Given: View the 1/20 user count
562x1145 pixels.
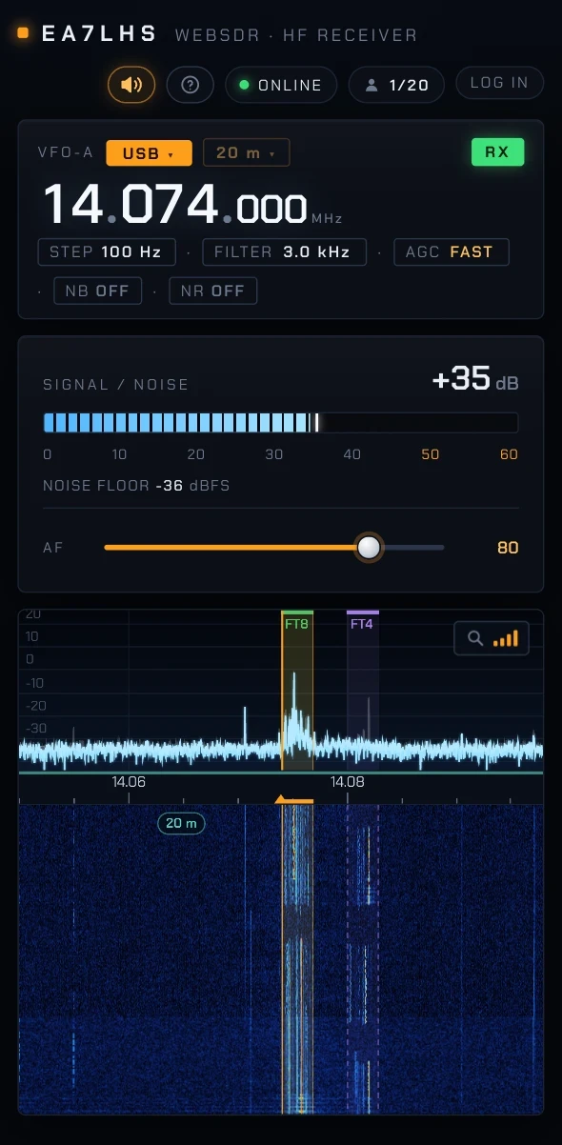Looking at the screenshot, I should point(398,85).
